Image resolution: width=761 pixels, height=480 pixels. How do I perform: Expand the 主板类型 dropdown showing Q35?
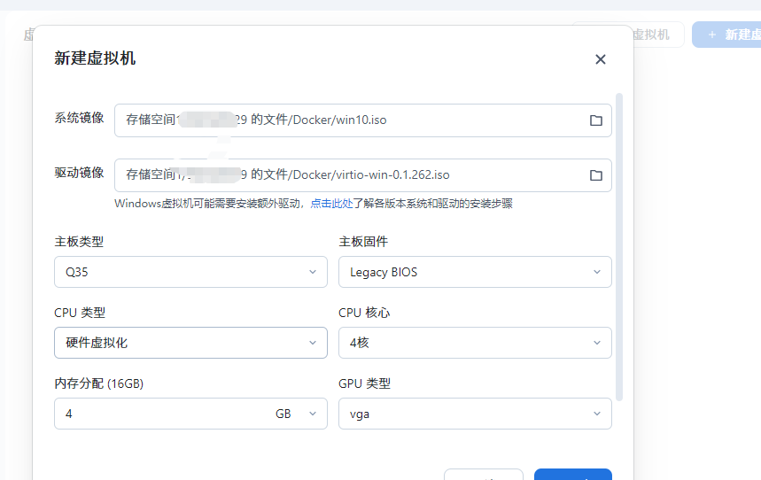[190, 272]
